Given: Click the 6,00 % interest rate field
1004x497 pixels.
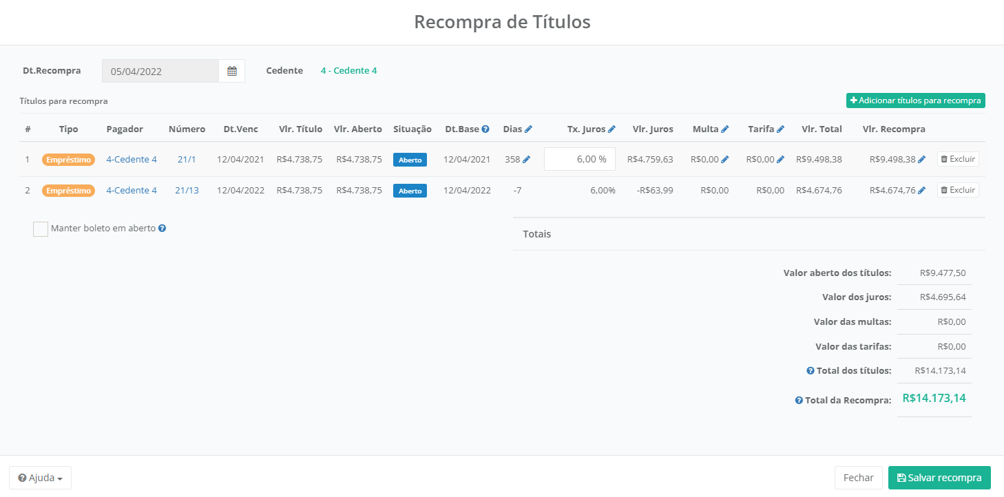Looking at the screenshot, I should [x=579, y=159].
